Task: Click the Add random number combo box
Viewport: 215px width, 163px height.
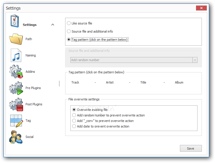Action: click(134, 60)
